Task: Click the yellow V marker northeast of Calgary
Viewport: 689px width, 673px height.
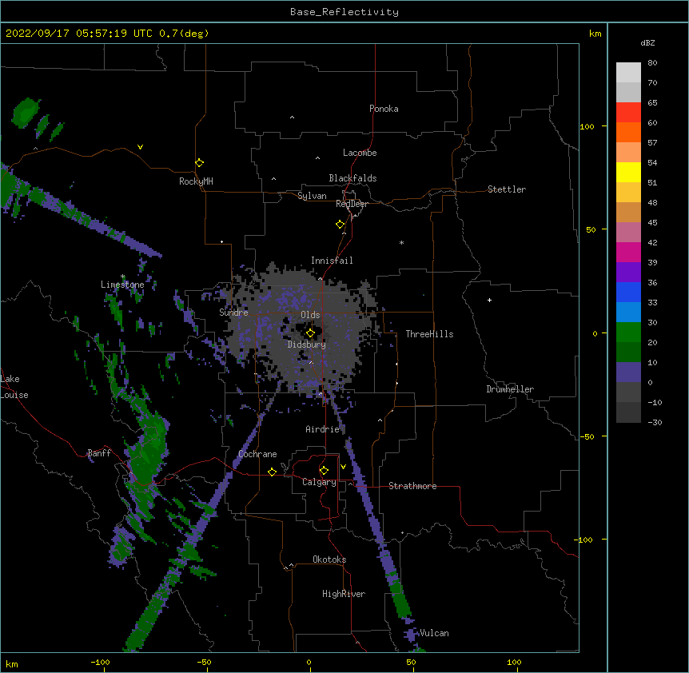Action: pyautogui.click(x=343, y=467)
